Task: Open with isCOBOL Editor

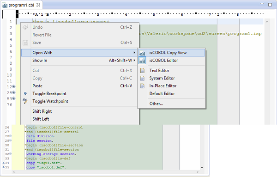Action: point(171,61)
